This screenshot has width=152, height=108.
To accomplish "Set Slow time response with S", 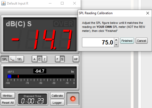I will (x=62, y=59).
